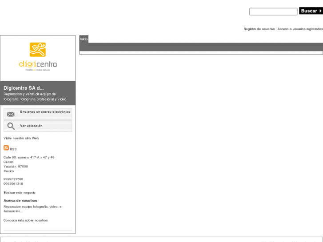
Task: Click the envelope email icon
Action: 11,114
